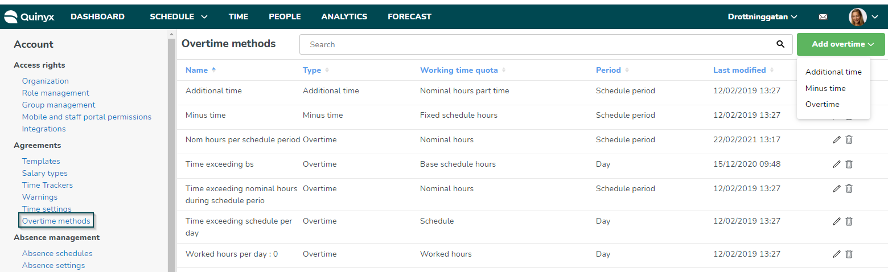Edit Time exceeding nominal hours row
Image resolution: width=888 pixels, height=272 pixels.
point(836,188)
